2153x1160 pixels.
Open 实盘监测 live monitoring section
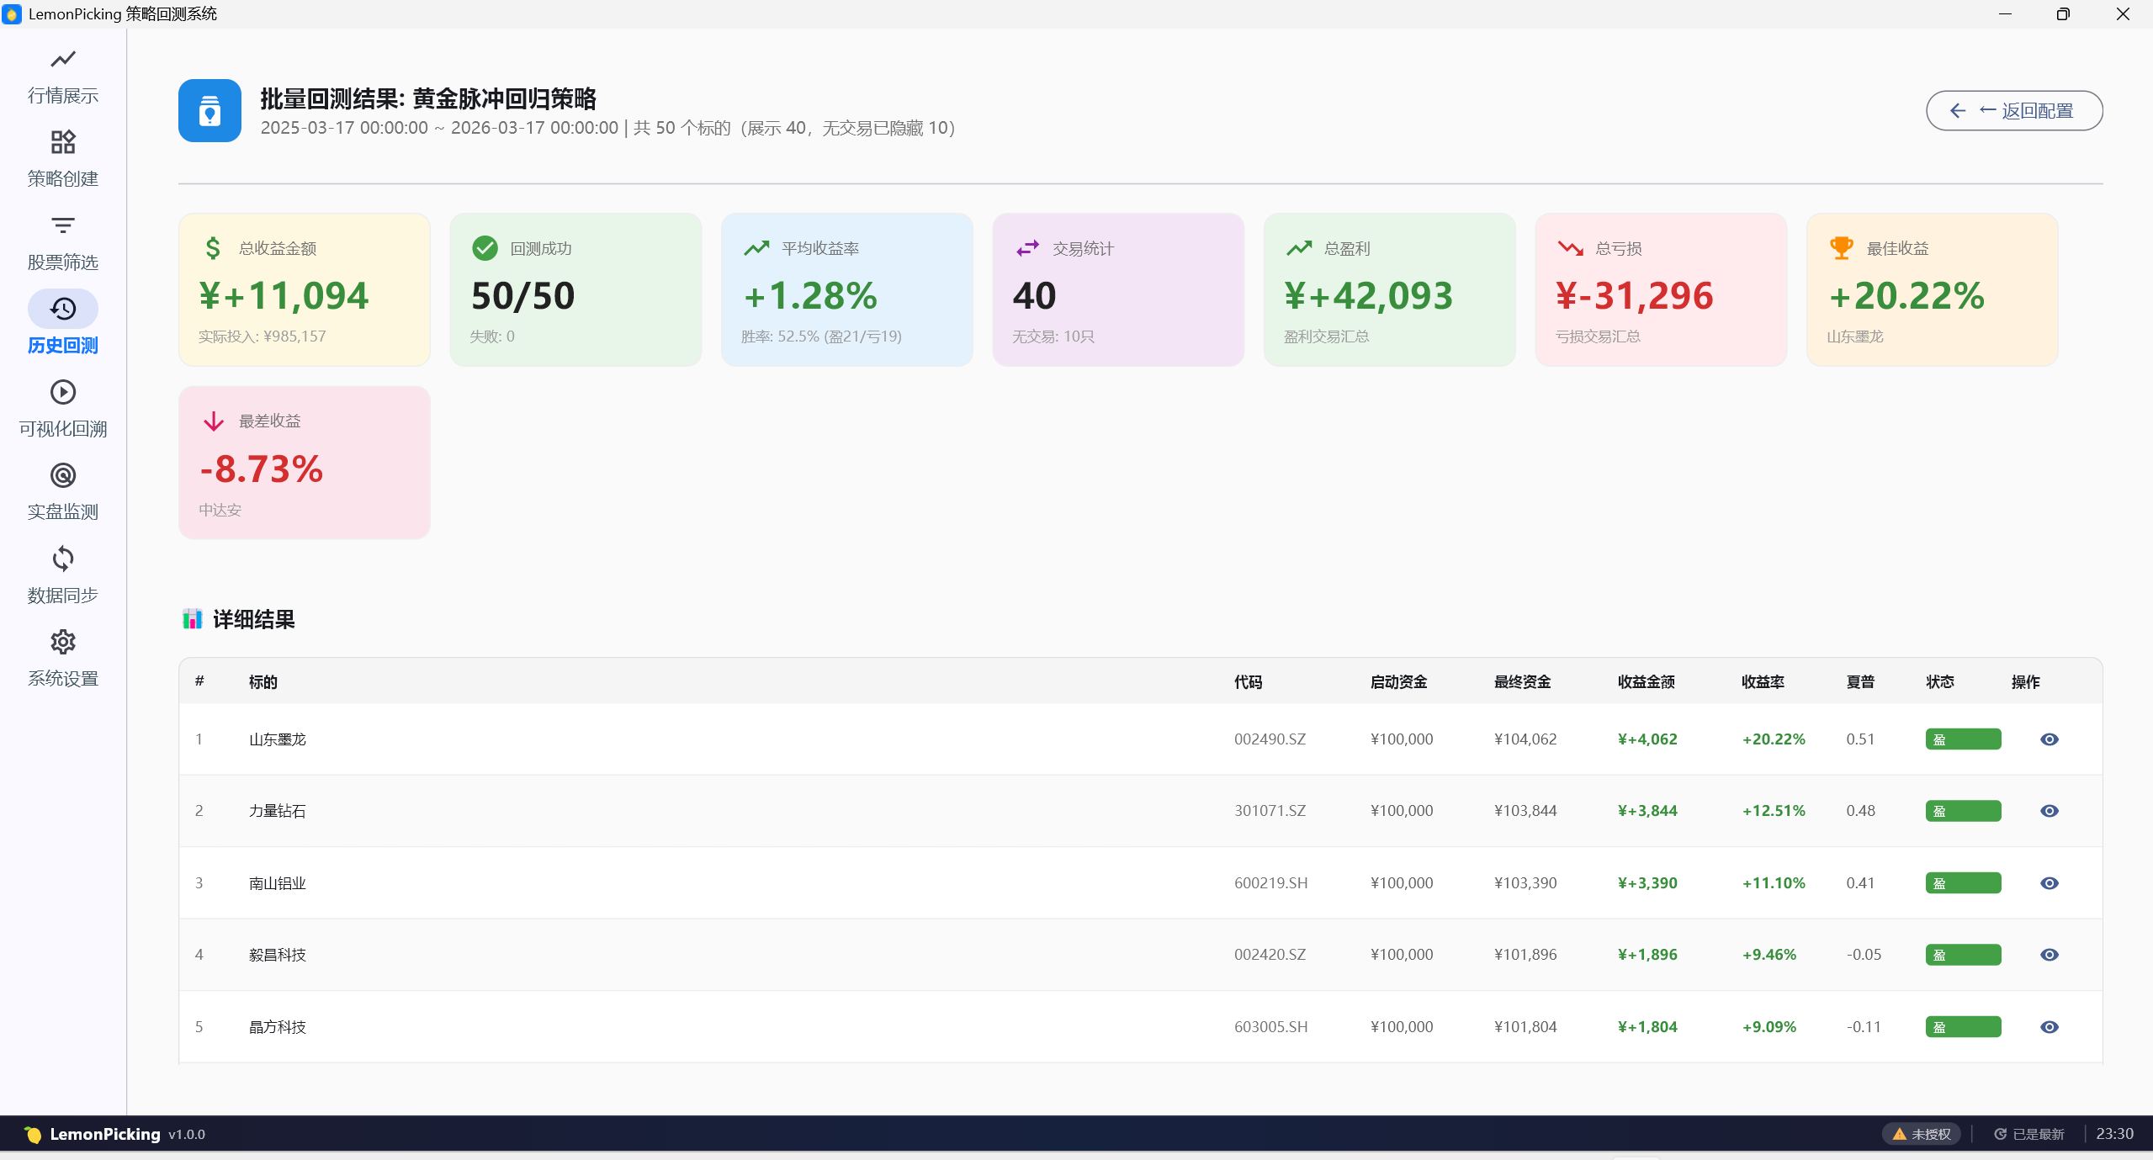tap(63, 492)
